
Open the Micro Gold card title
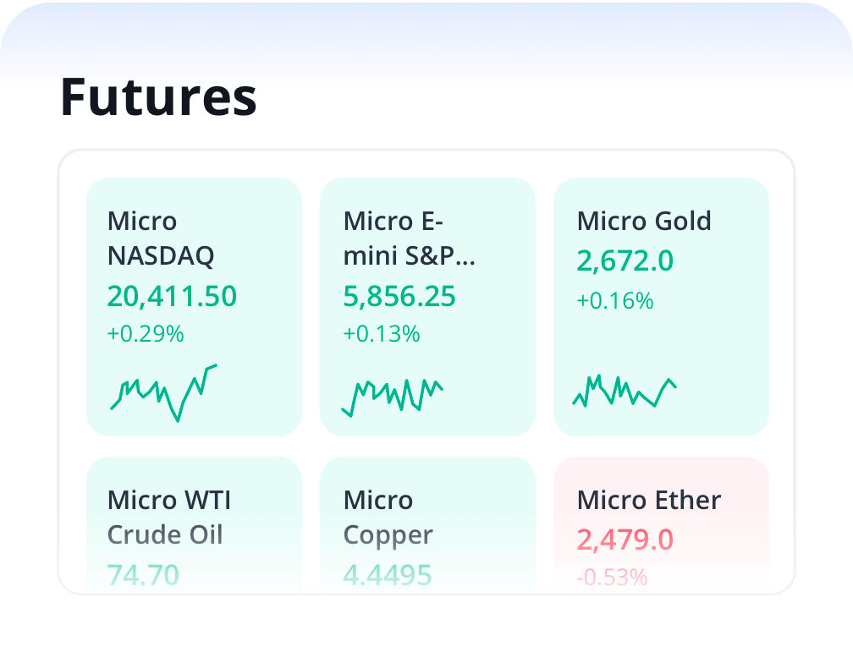point(644,222)
